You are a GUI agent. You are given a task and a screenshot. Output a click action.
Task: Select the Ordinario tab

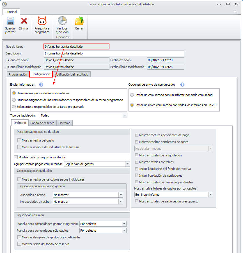pos(20,123)
